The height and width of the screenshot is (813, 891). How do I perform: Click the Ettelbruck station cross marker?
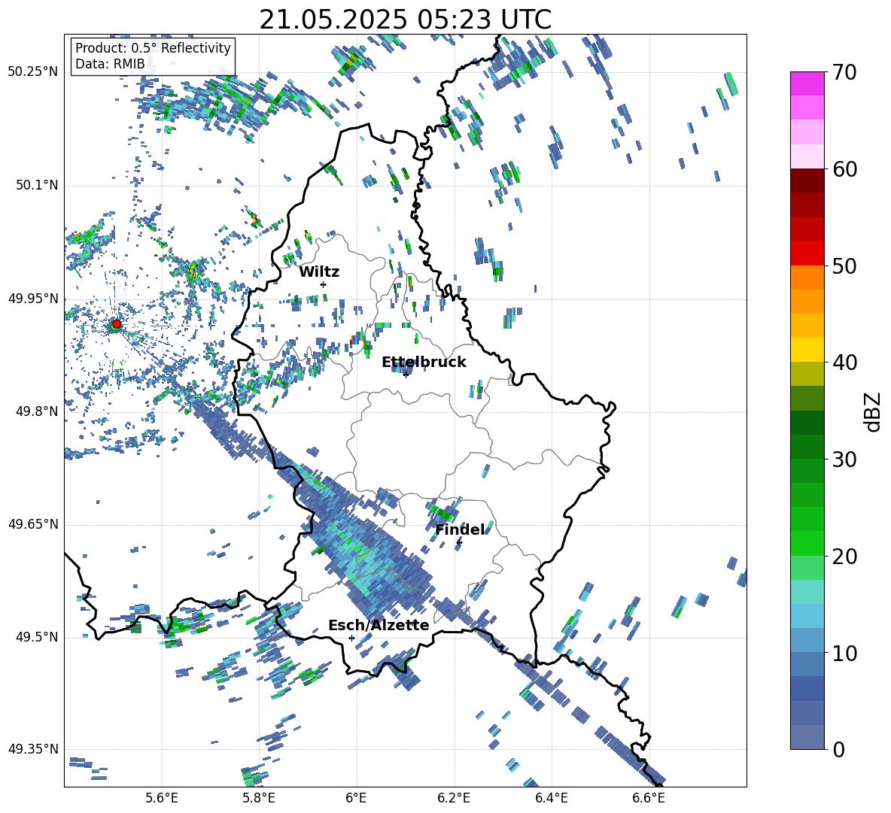coord(406,375)
